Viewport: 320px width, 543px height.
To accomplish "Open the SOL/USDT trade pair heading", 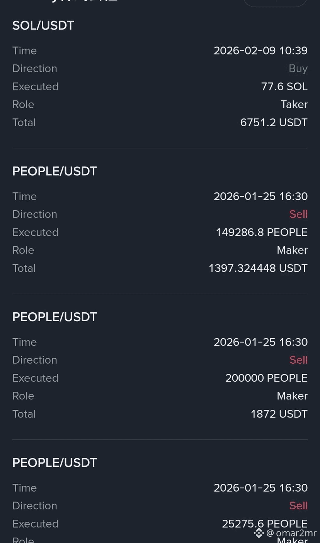I will click(43, 26).
